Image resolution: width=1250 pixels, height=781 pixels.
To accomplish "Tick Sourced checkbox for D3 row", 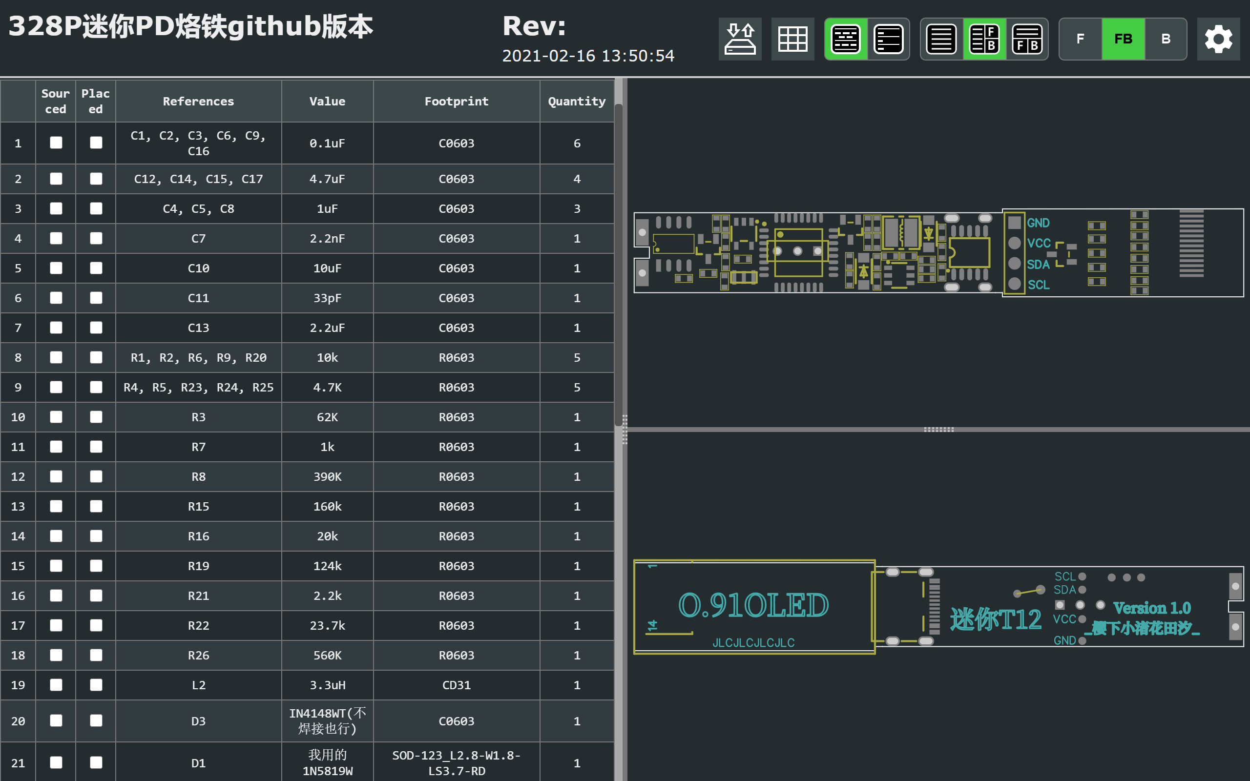I will pos(56,720).
